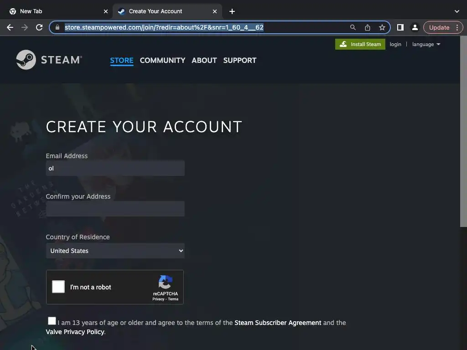This screenshot has width=467, height=350.
Task: Click the magnifier icon in the address bar
Action: pos(353,27)
